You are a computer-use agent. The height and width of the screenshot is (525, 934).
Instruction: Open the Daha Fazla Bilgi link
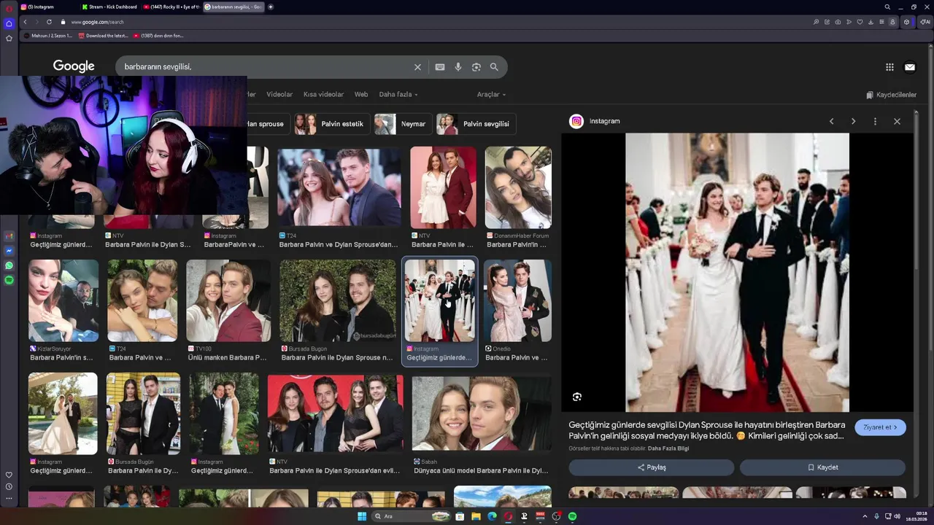tap(668, 448)
